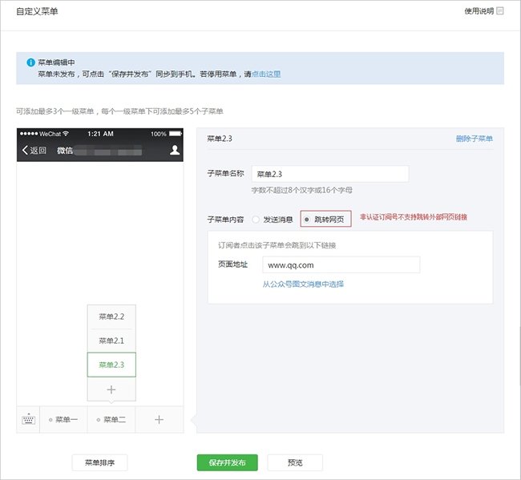
Task: Click the 菜单2.3 panel heading
Action: pyautogui.click(x=220, y=139)
